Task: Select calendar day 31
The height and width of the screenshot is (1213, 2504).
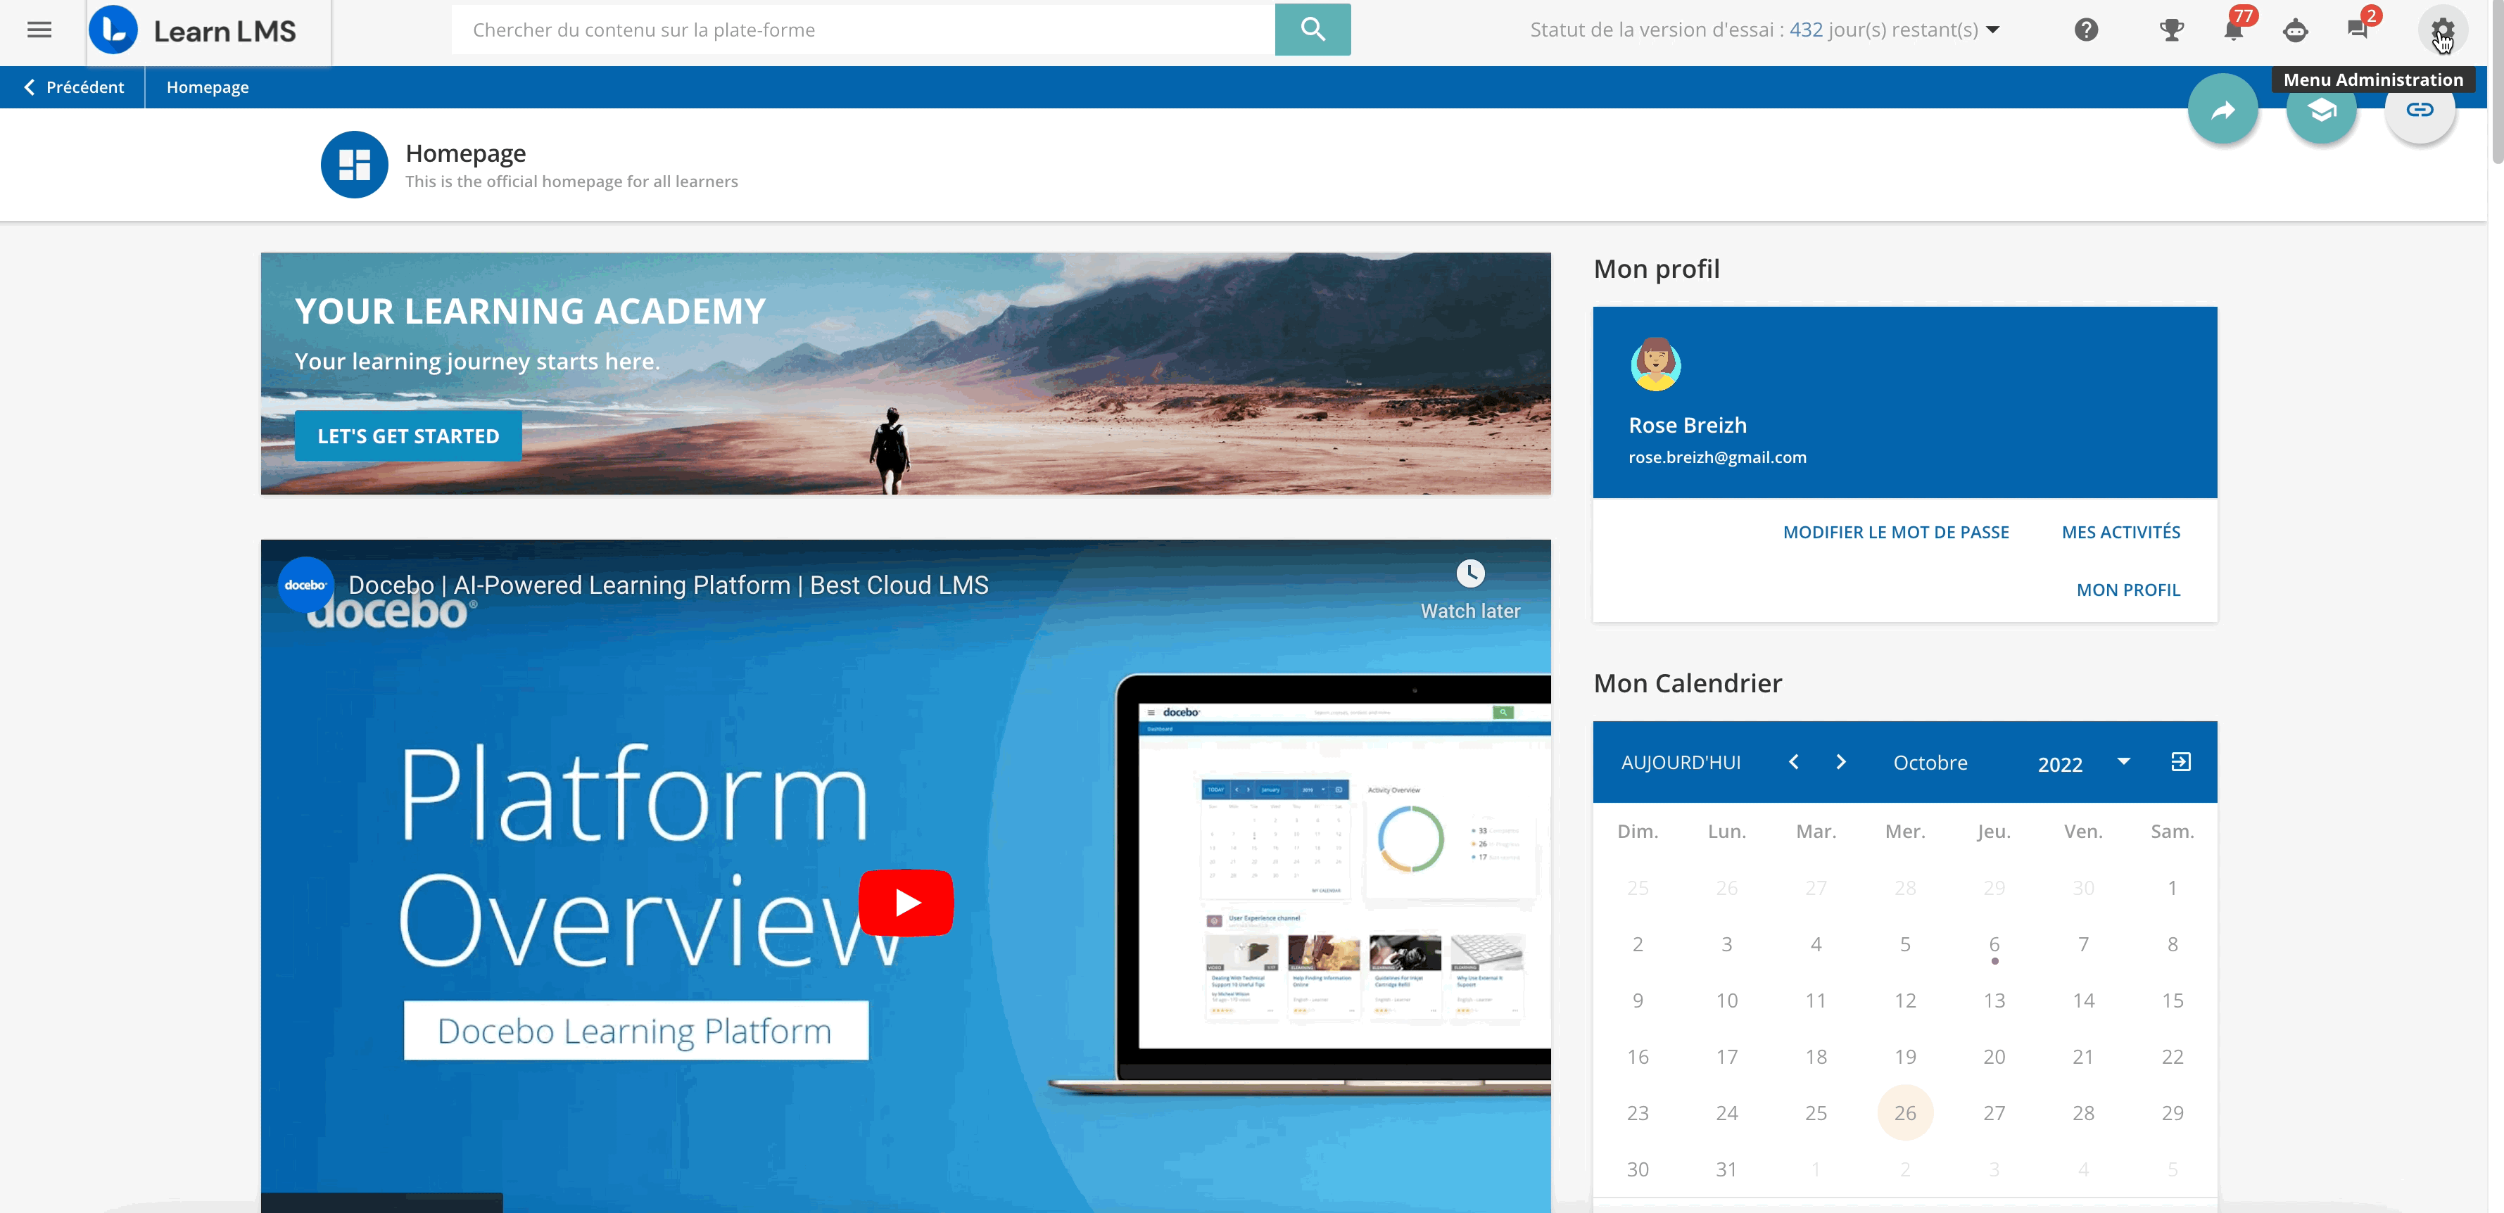Action: pos(1726,1169)
